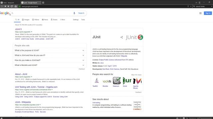The image size is (213, 119).
Task: Open the search engine dropdown arrow in browser toolbar
Action: 212,6
